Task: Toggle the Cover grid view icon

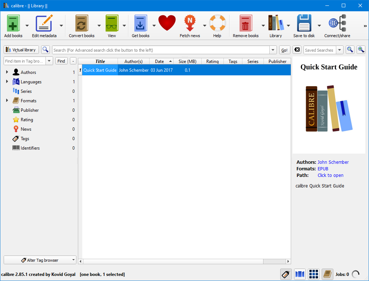Action: 314,274
